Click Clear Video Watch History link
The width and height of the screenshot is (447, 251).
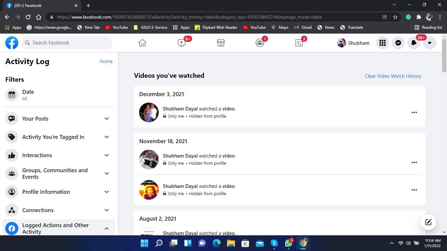pyautogui.click(x=393, y=76)
